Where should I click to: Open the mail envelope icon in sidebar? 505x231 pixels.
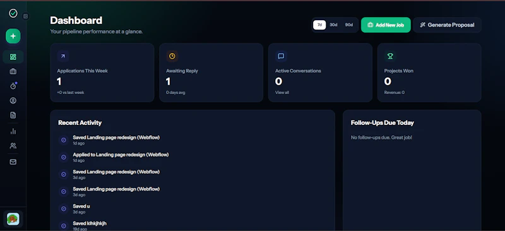13,162
